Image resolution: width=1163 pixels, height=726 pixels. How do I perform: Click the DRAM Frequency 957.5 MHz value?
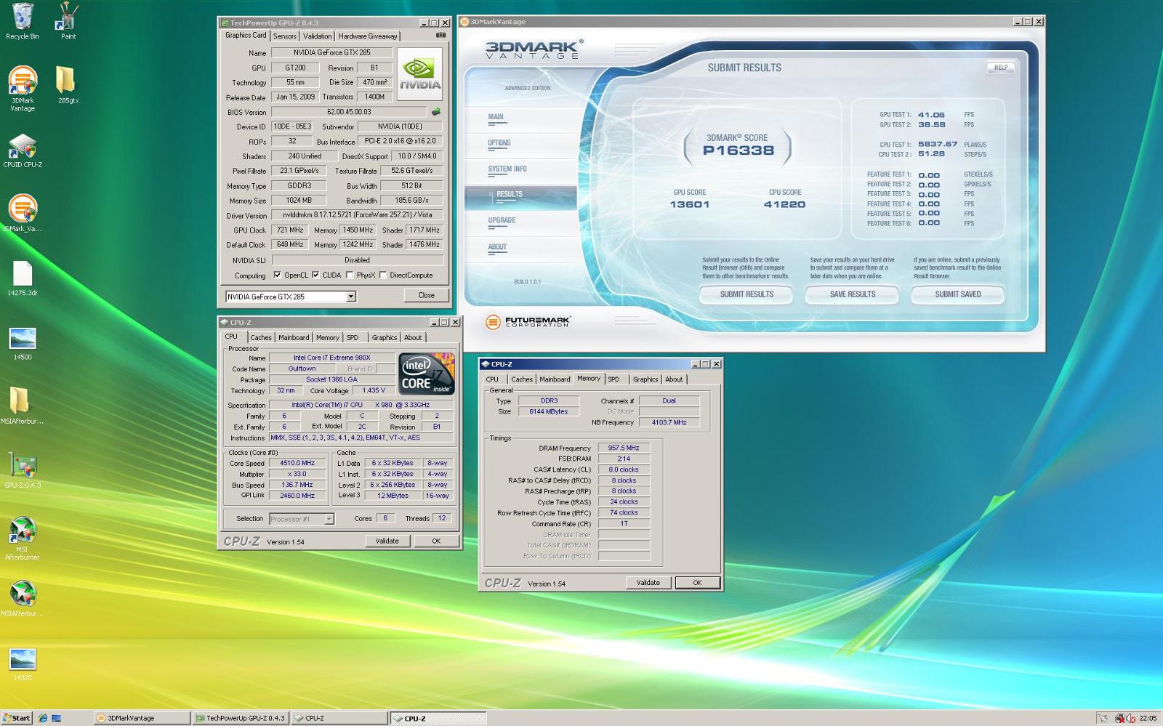[624, 448]
